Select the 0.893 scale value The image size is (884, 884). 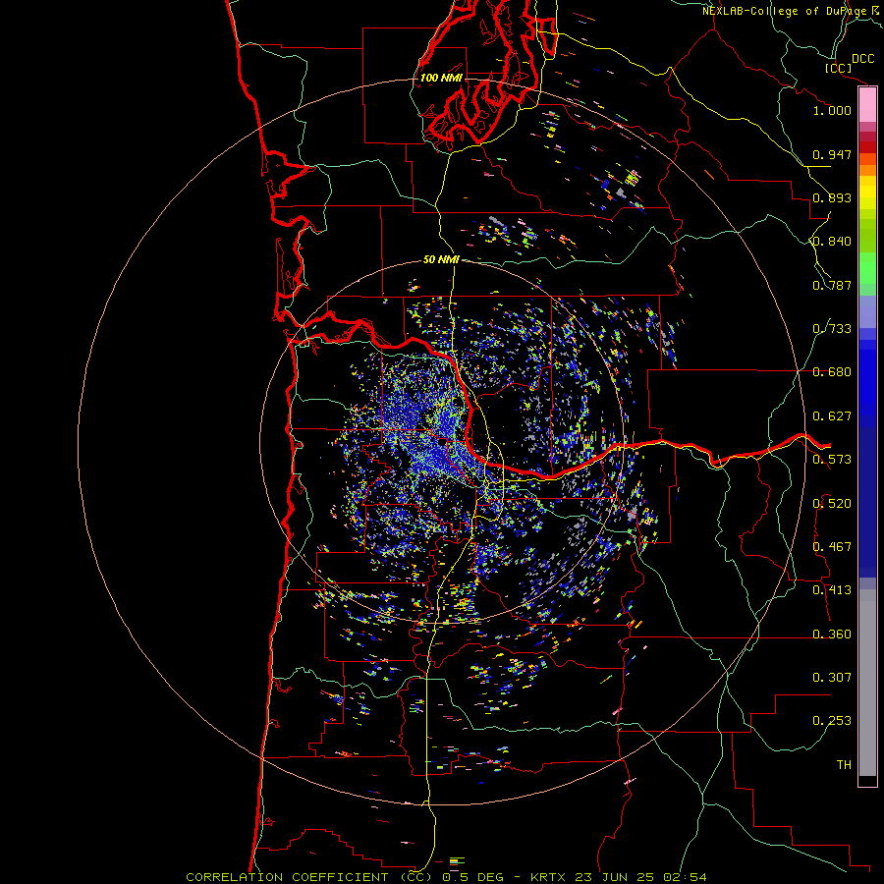click(x=832, y=197)
